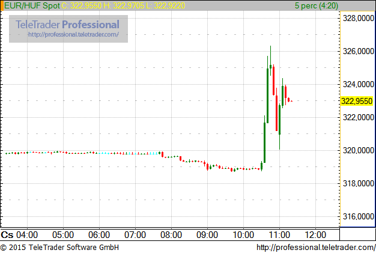Click the 324,0000 price axis label
376x253 pixels.
coord(358,84)
